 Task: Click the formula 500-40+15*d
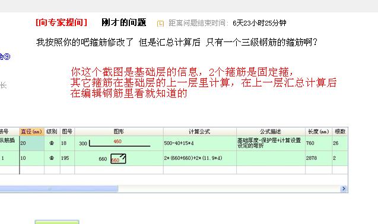tap(179, 143)
